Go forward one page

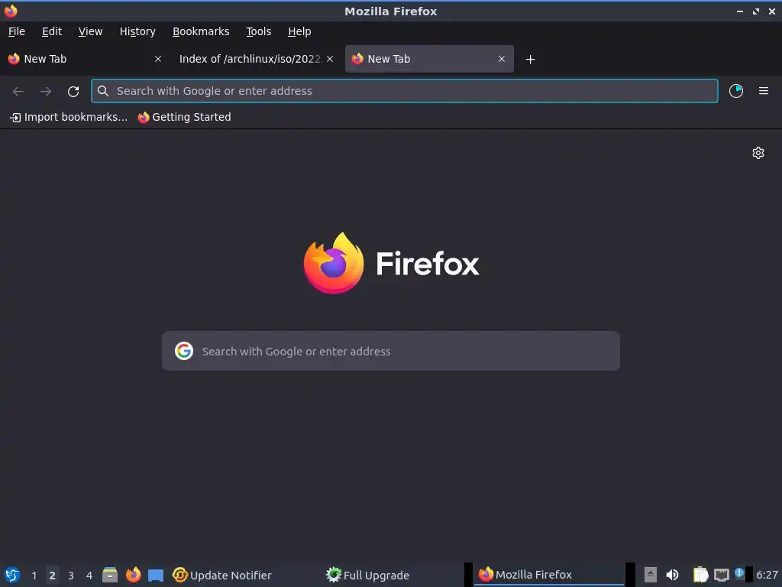point(46,91)
